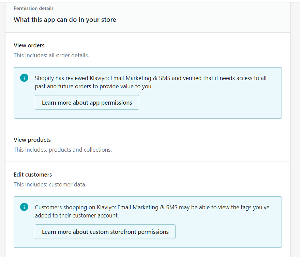300x257 pixels.
Task: Click 'What this app can do in your store'
Action: coord(65,20)
